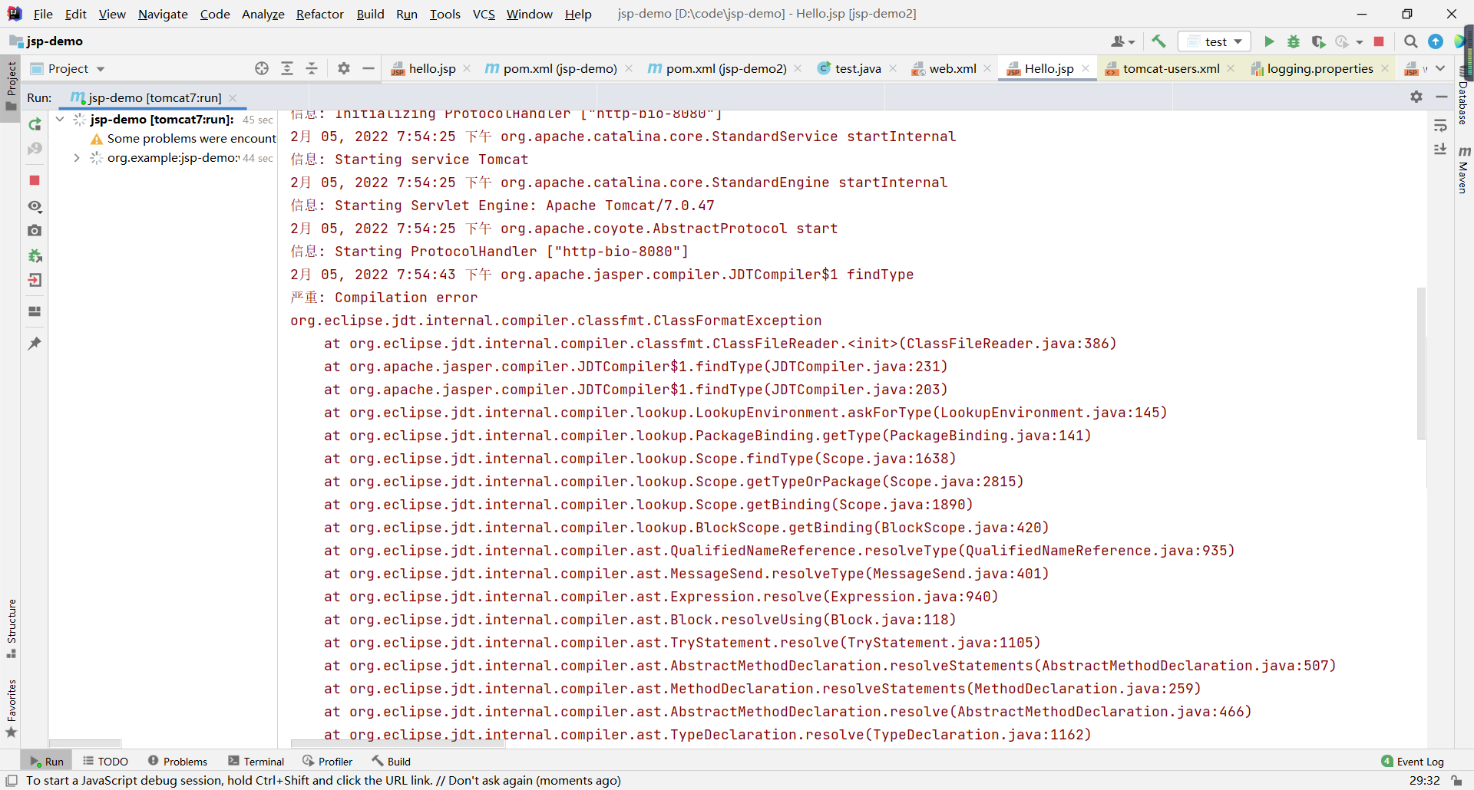Rerun the jsp-demo tomcat7:run configuration

coord(35,124)
